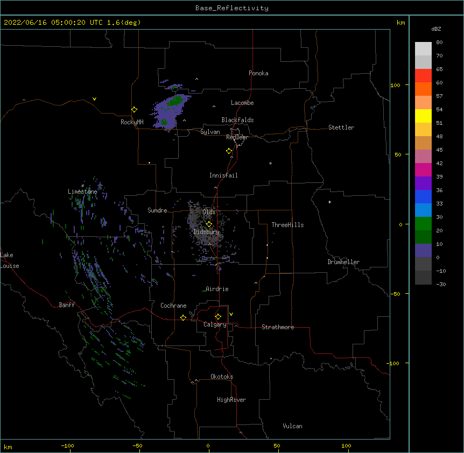Viewport: 464px width, 453px height.
Task: Click the 100 tick label on the right axis
Action: [x=395, y=85]
